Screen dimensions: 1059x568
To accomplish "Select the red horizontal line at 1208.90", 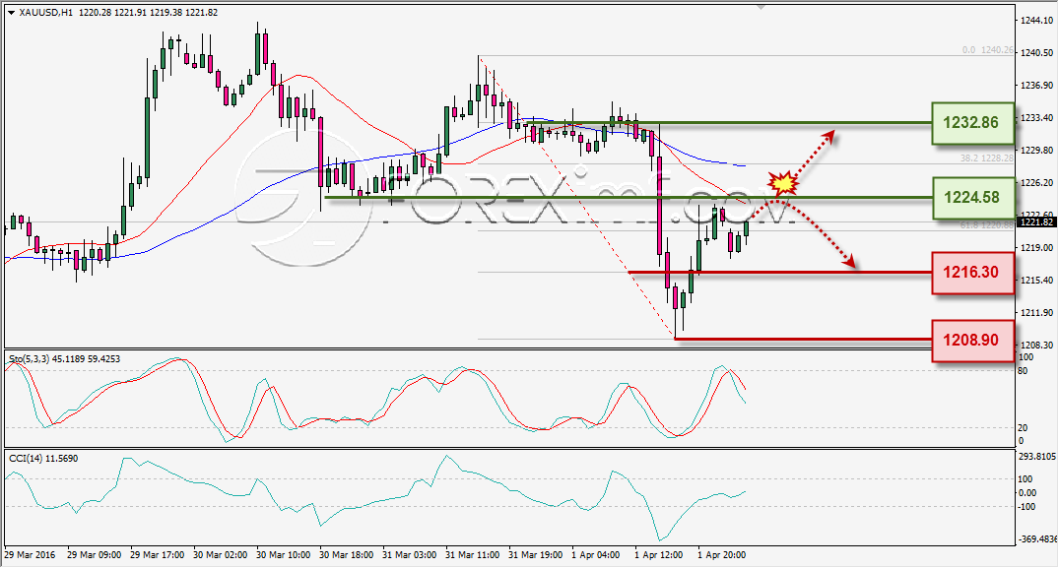I will [804, 339].
